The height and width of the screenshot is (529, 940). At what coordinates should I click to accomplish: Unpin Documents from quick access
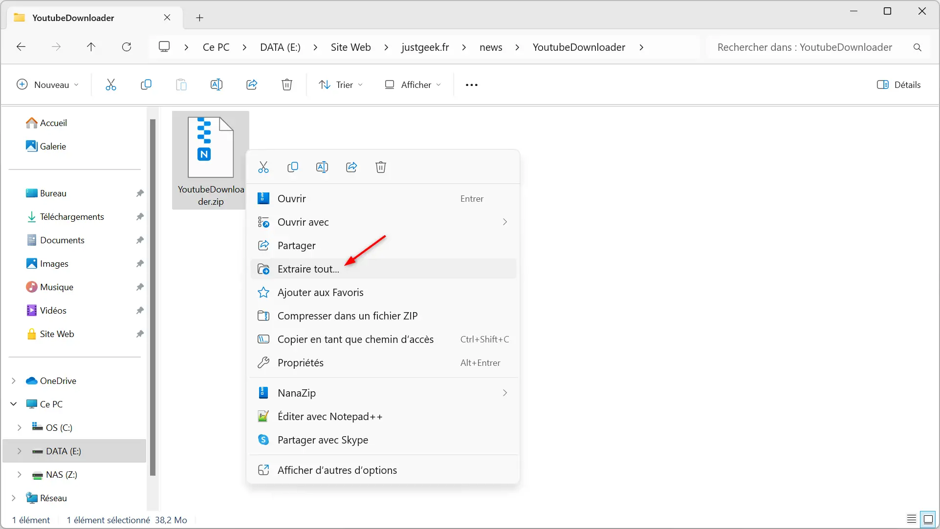coord(140,240)
